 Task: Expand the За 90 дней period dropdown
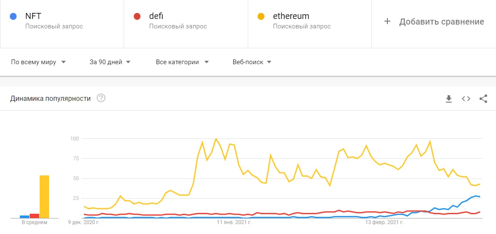click(x=110, y=62)
